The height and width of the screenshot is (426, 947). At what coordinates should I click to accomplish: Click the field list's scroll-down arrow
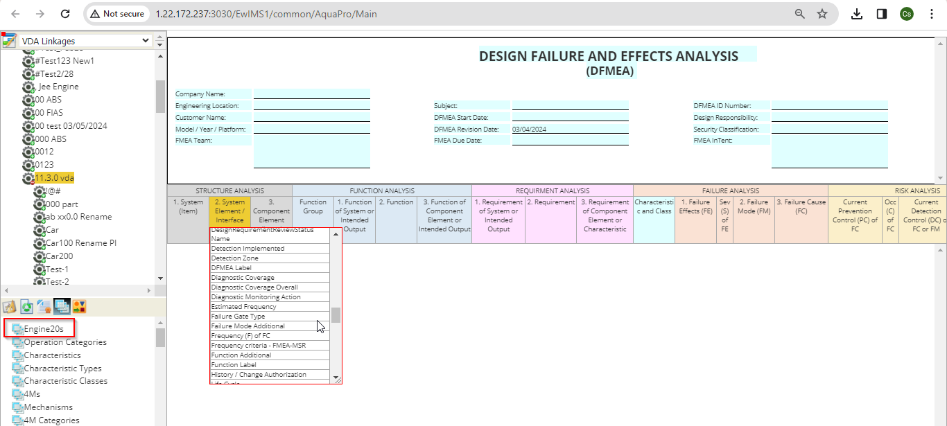[x=336, y=379]
